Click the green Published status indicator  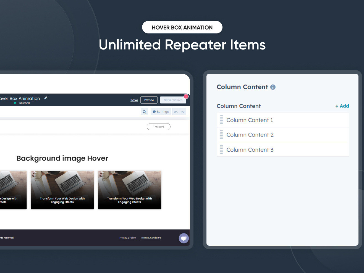[x=16, y=103]
